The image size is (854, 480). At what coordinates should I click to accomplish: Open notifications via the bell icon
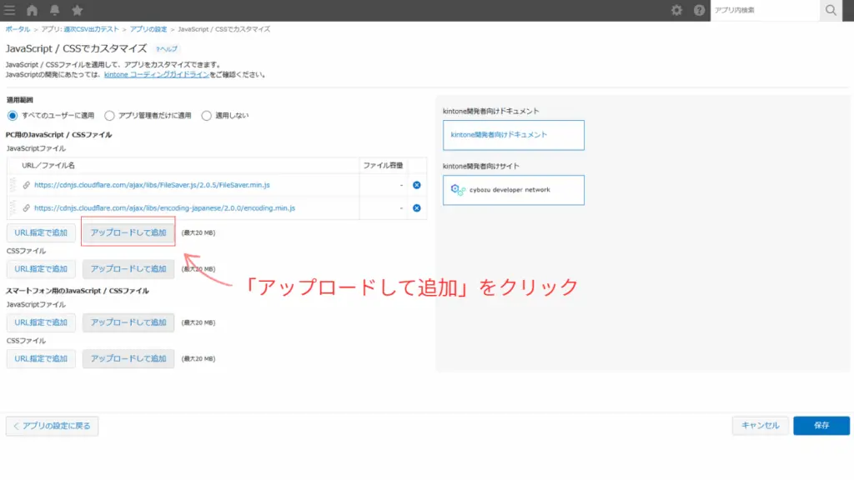(54, 10)
